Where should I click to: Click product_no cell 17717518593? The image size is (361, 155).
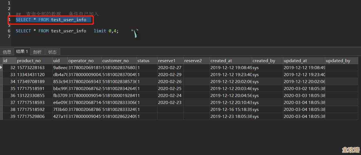tap(34, 103)
